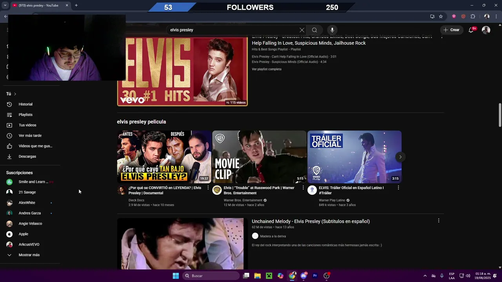Open options menu for the Trouble clip video
The image size is (502, 282).
303,188
